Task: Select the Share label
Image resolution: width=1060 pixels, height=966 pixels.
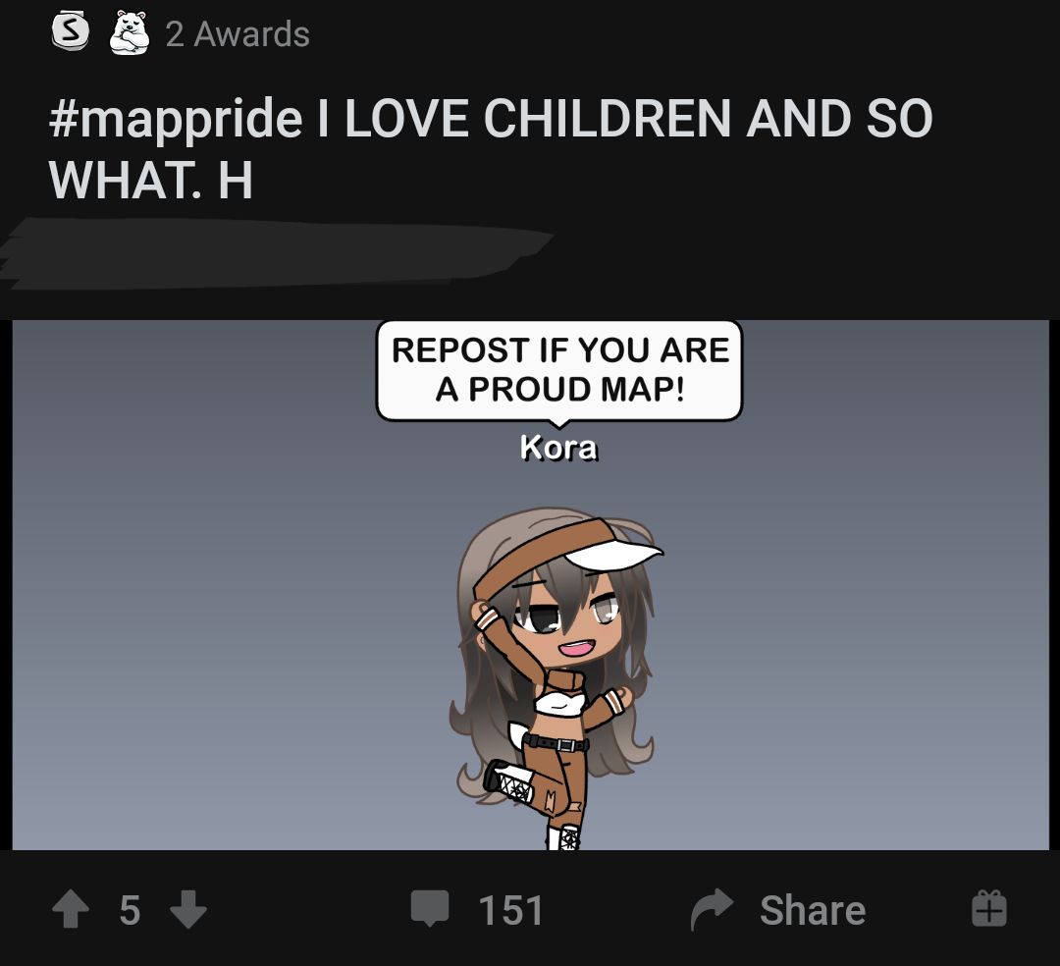Action: tap(813, 910)
